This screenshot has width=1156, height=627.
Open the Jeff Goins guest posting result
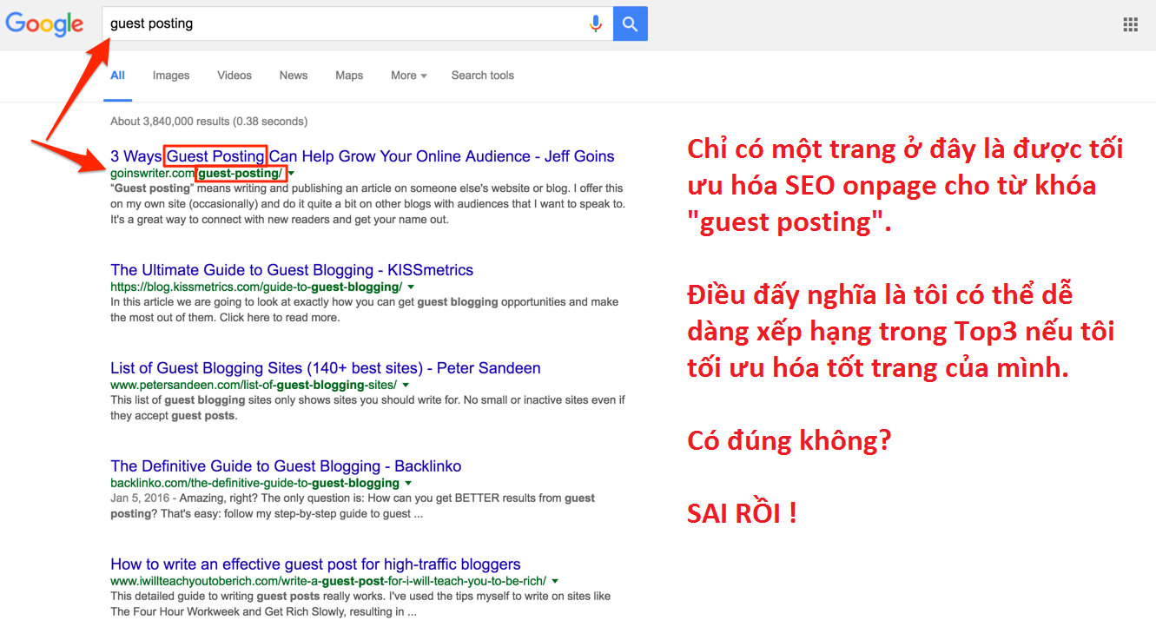(x=362, y=156)
